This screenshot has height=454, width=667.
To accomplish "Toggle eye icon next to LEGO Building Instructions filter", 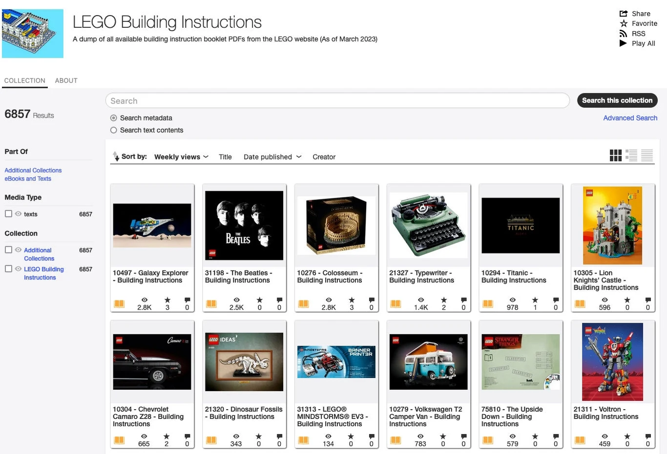I will pyautogui.click(x=18, y=269).
